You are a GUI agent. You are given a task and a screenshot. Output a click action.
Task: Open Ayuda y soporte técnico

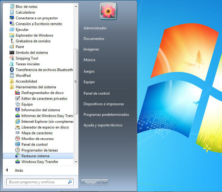pyautogui.click(x=103, y=125)
